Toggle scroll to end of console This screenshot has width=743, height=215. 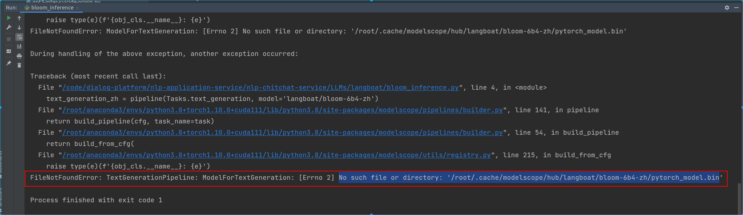click(x=19, y=46)
